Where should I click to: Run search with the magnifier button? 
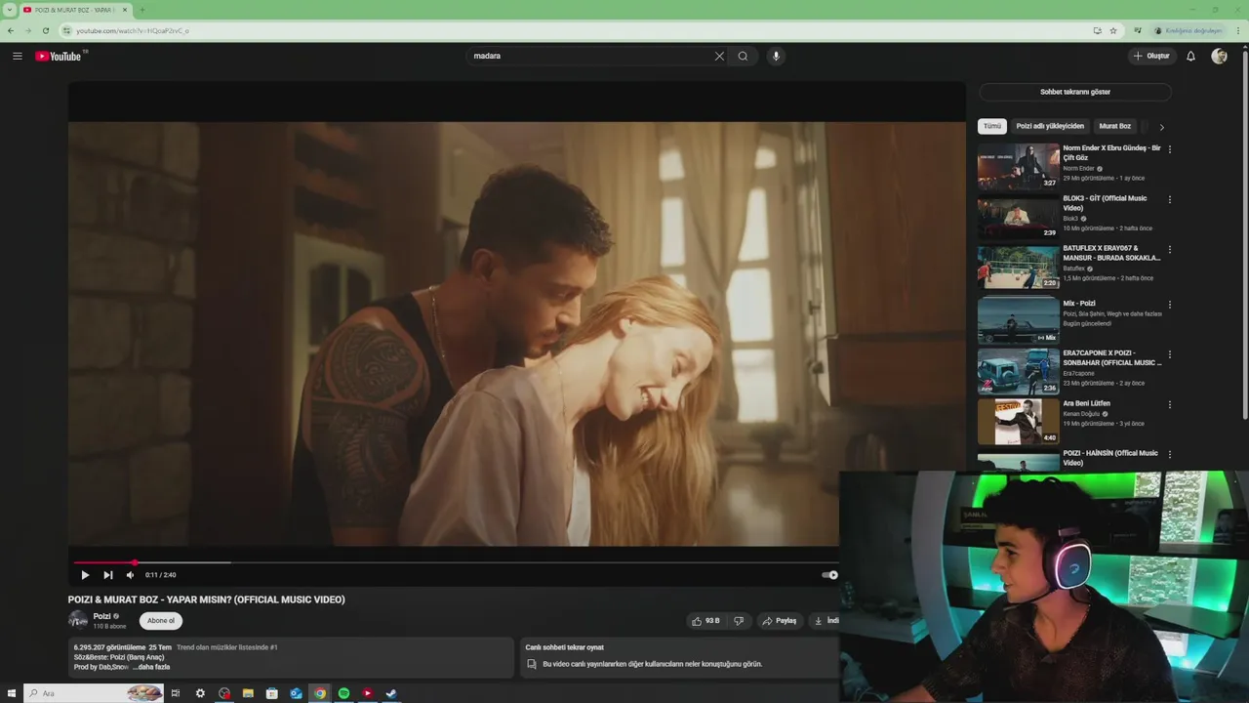coord(743,56)
